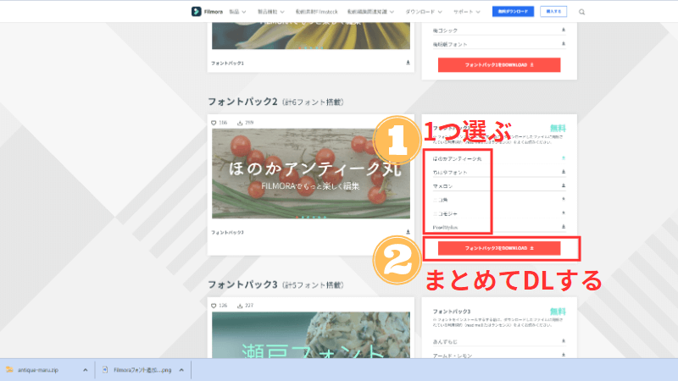Screen dimensions: 678x381
Task: Click the yellow flower preview image
Action: (x=311, y=36)
